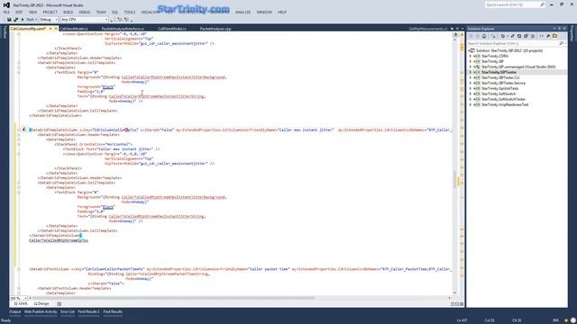This screenshot has height=324, width=577.
Task: Click Back arrow in Solution Explorer toolbar
Action: 471,36
